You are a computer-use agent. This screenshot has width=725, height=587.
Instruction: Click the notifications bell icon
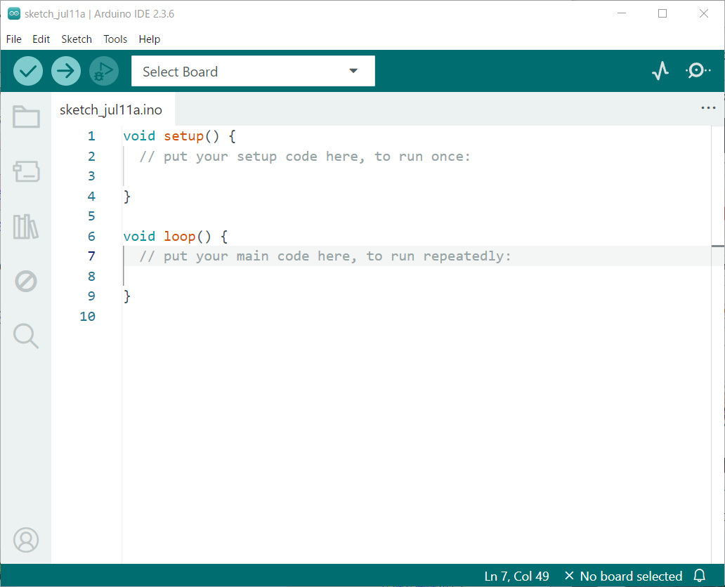coord(700,576)
